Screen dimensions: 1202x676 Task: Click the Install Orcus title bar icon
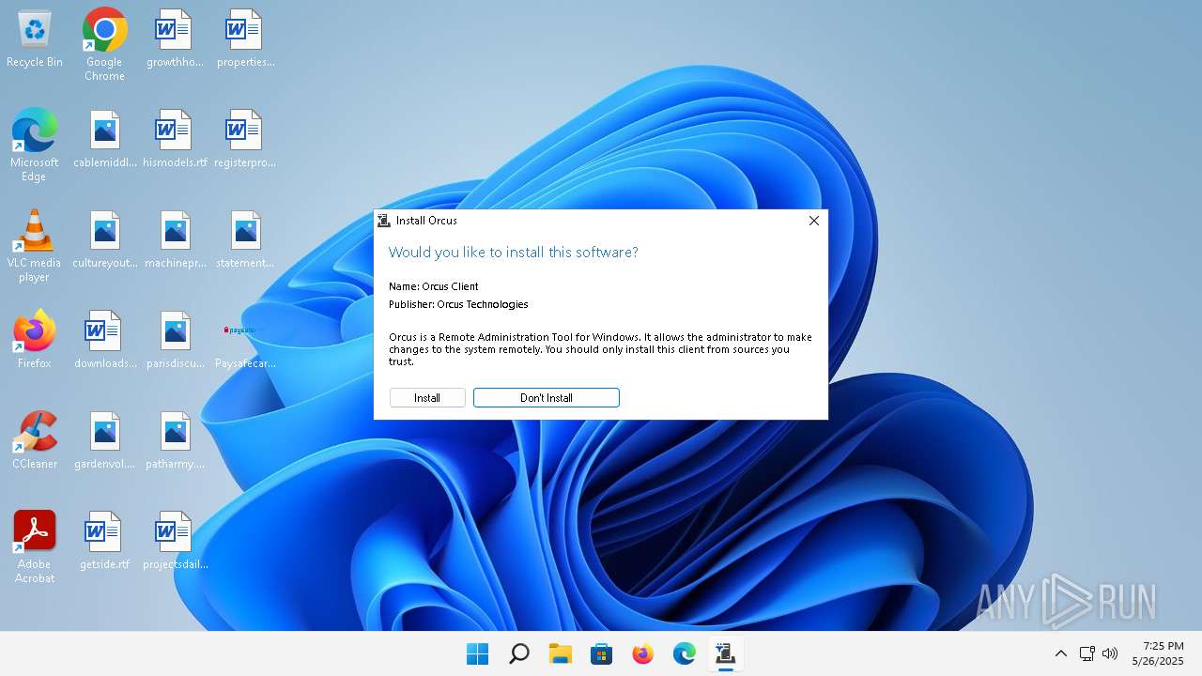[x=383, y=221]
